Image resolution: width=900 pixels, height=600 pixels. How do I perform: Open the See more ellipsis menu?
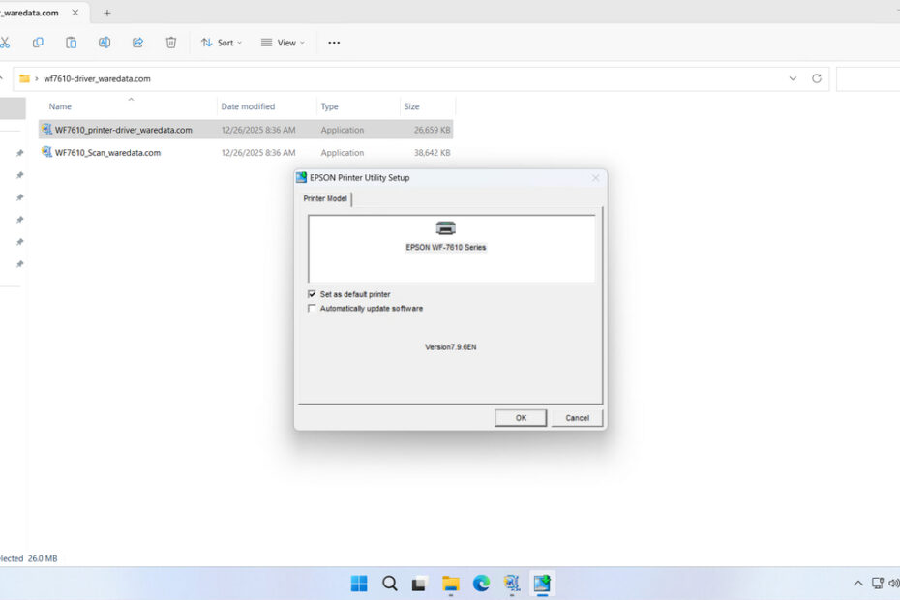click(x=334, y=43)
